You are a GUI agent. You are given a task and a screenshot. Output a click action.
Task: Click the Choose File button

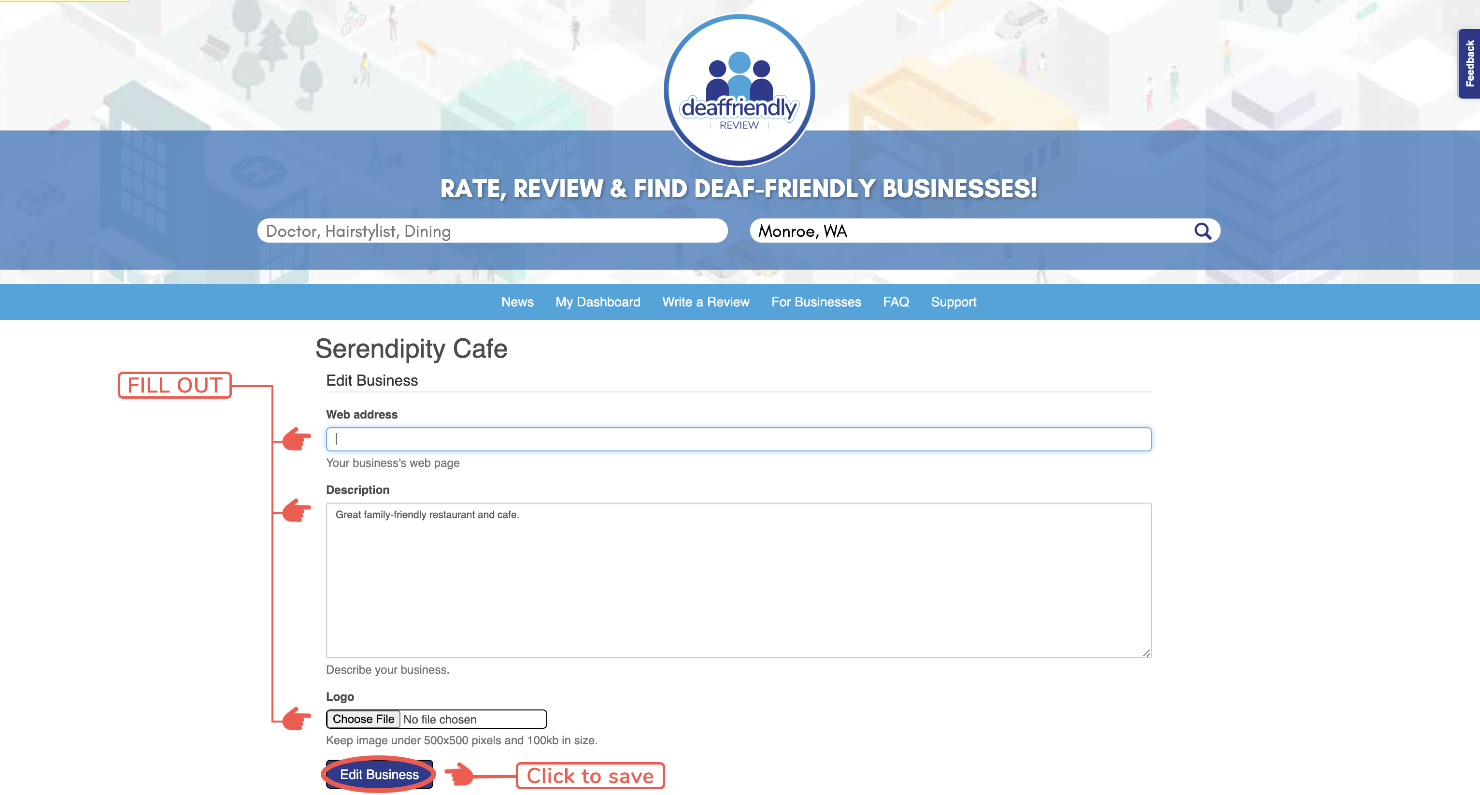(x=363, y=719)
